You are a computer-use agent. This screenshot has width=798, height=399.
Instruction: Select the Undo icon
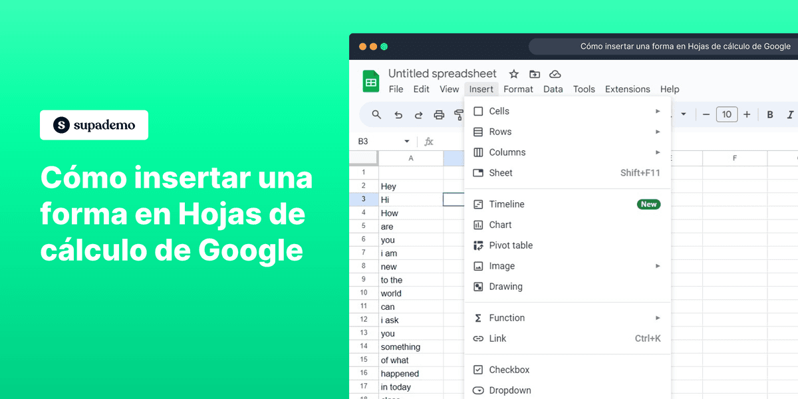398,114
